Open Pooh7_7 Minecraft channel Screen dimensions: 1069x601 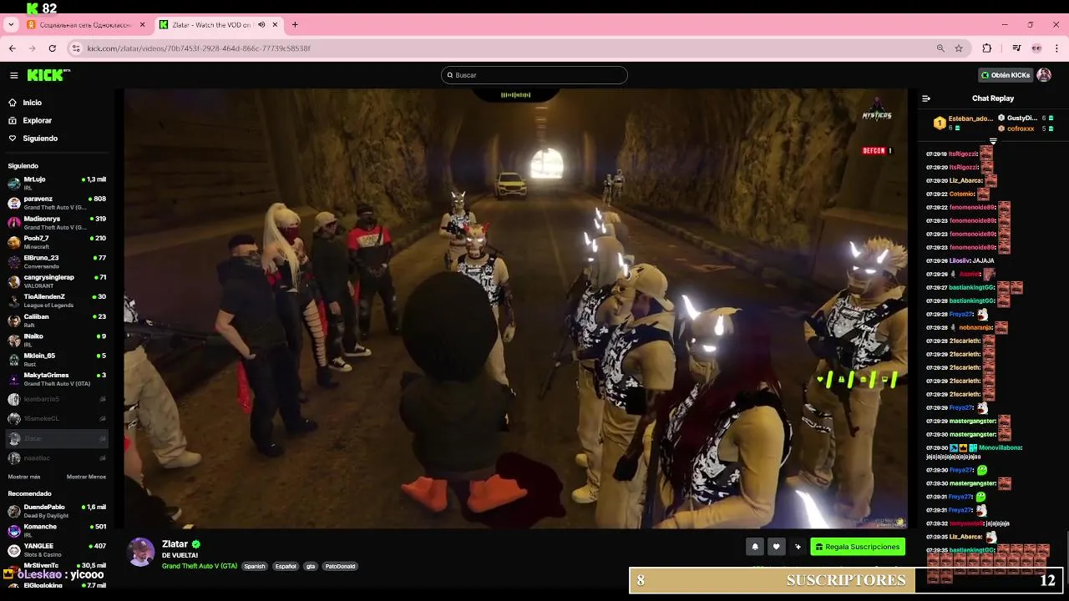click(x=57, y=242)
